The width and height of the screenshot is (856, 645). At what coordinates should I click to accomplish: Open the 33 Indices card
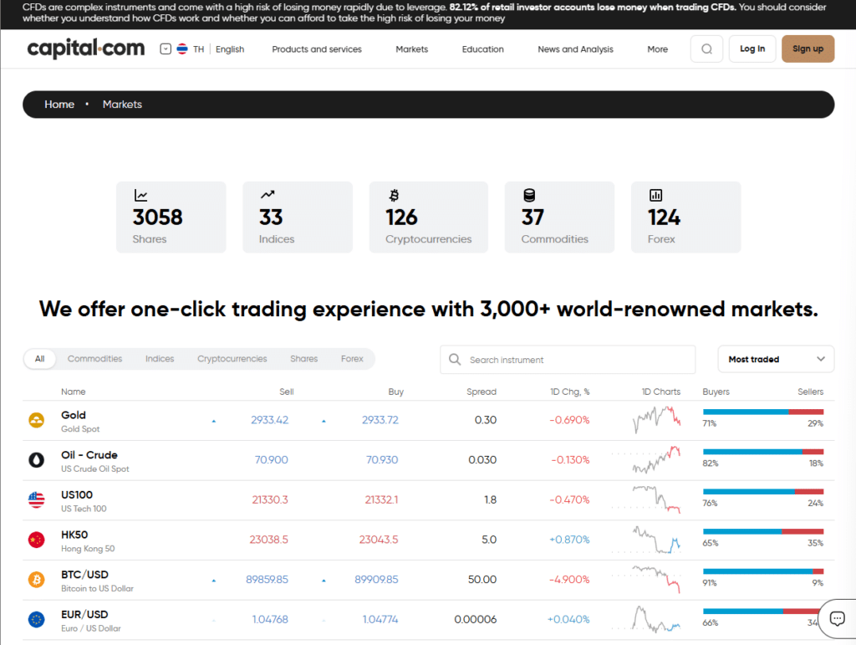[x=298, y=217]
